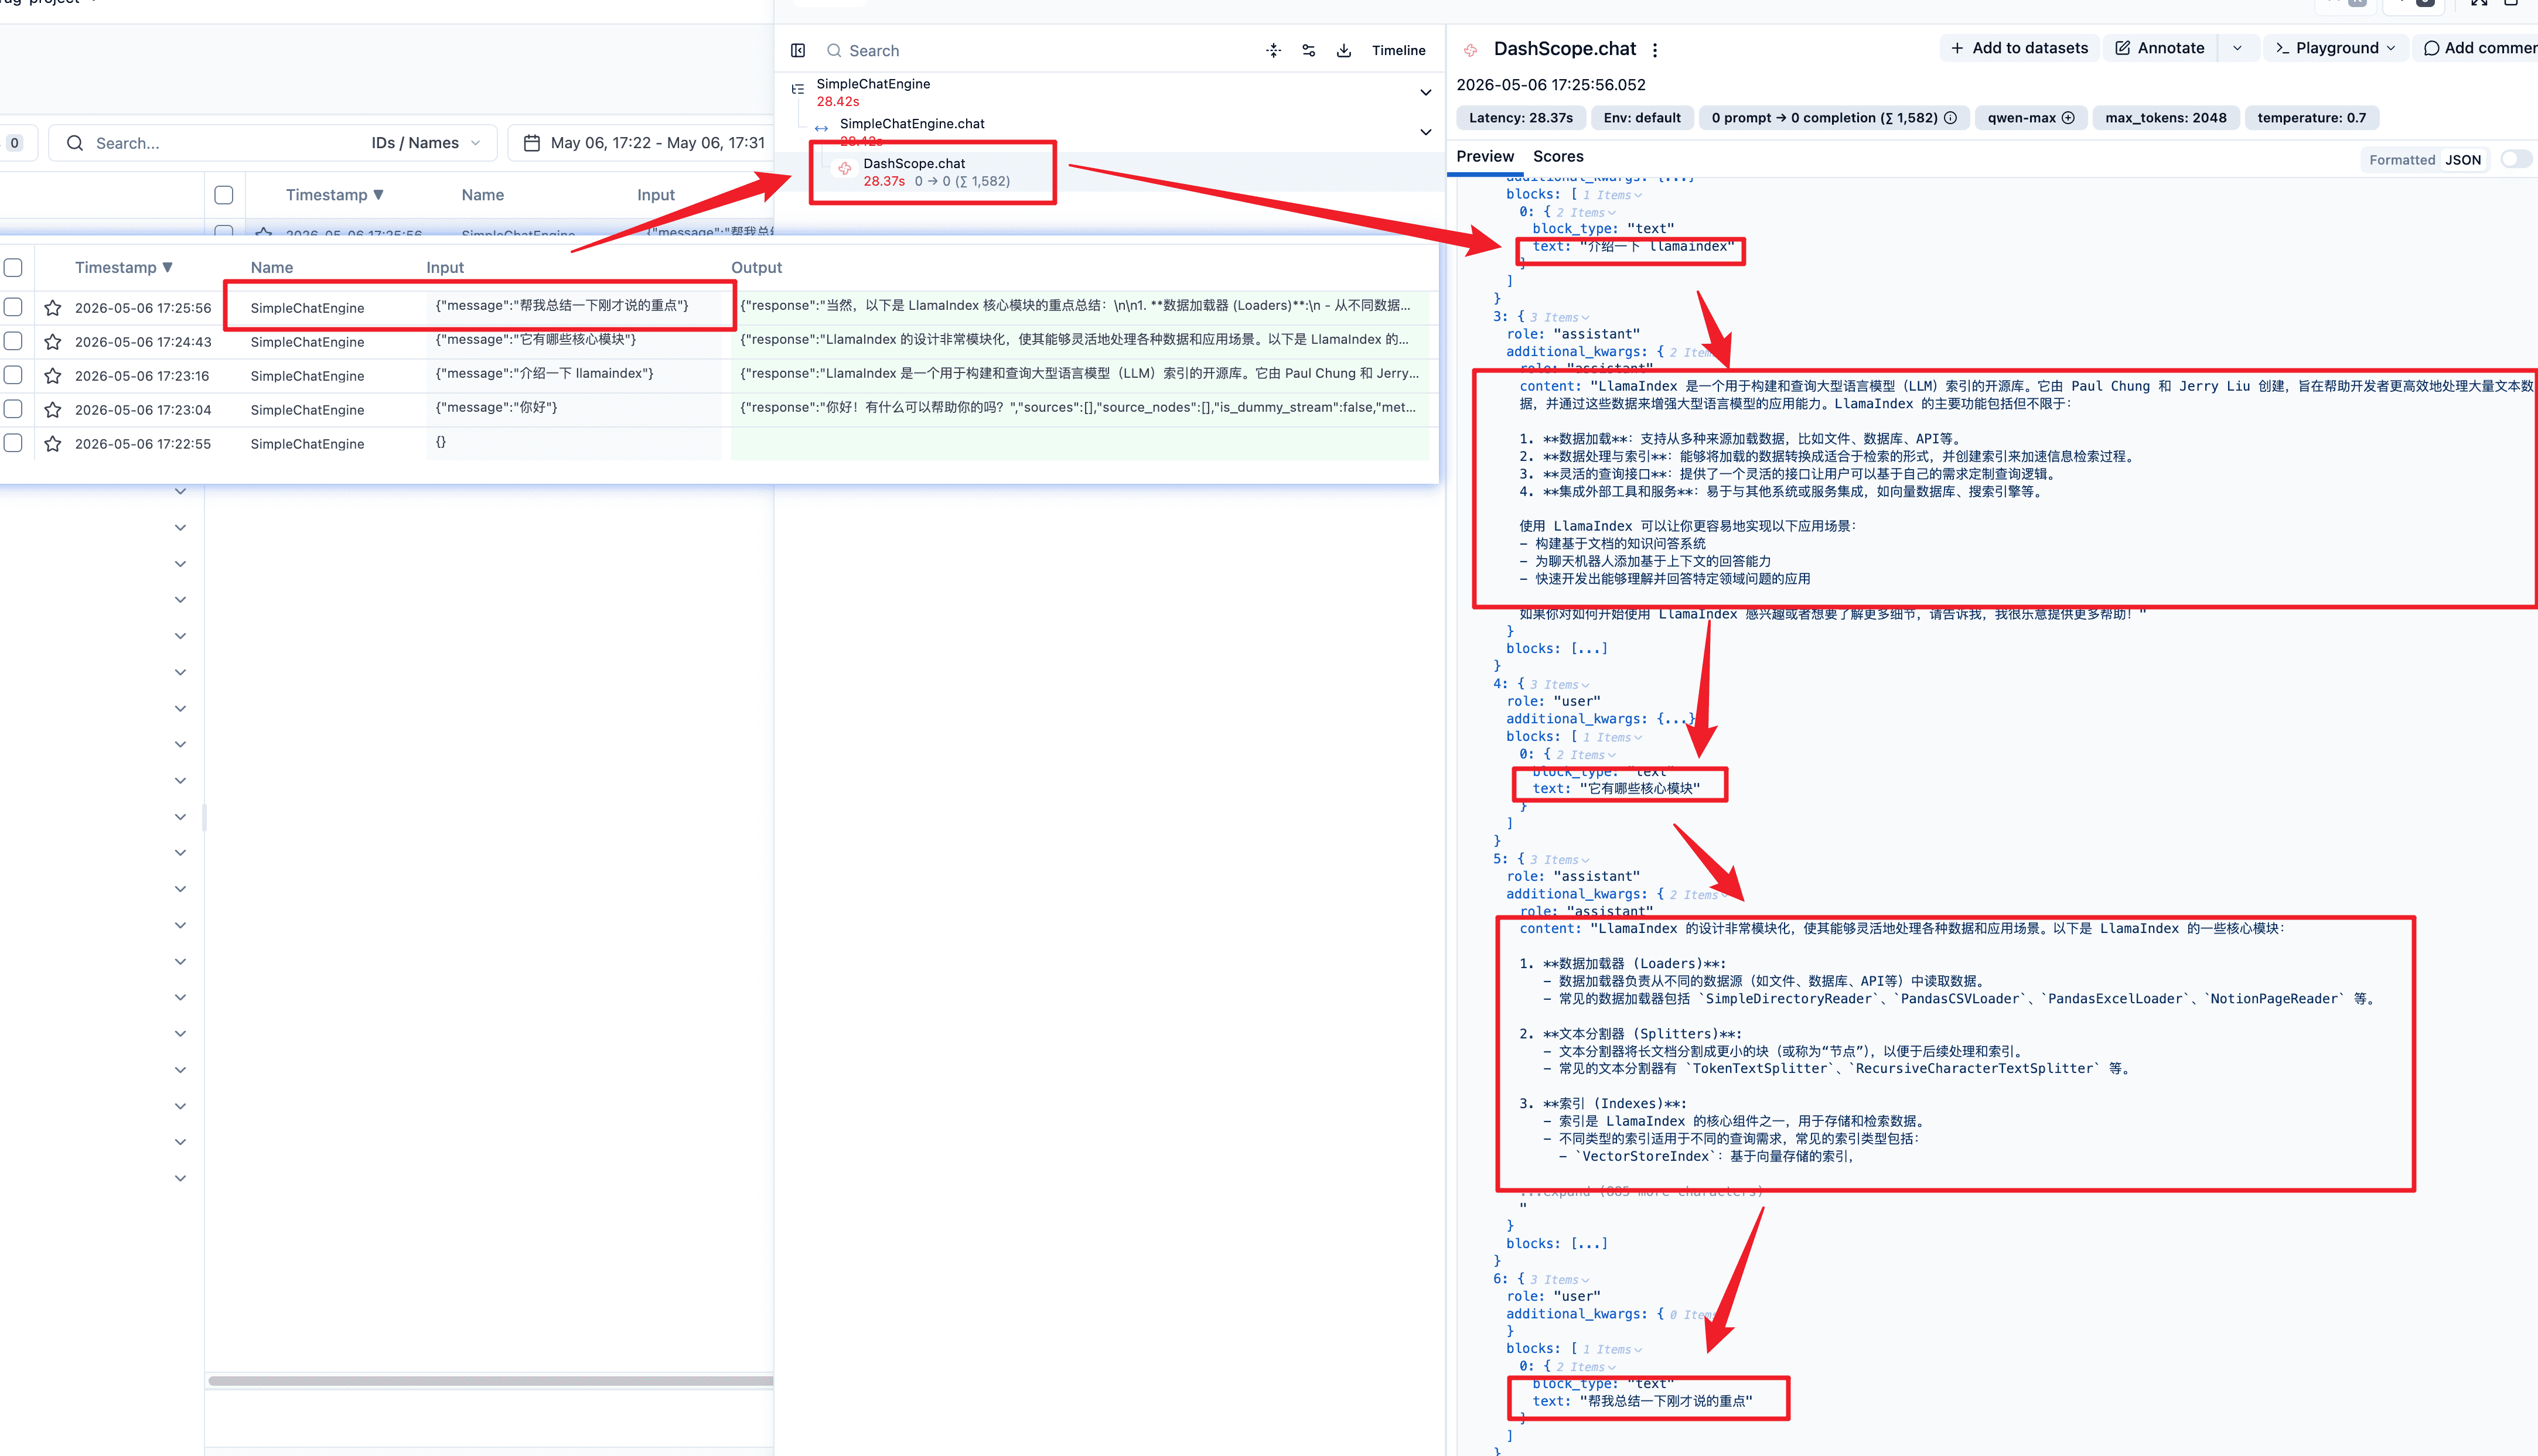Check the box for the 17:25:56 trace row
The width and height of the screenshot is (2538, 1456).
[13, 307]
